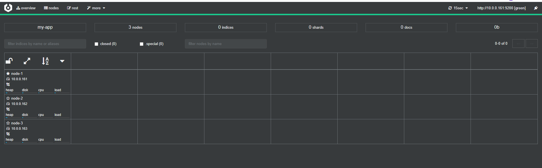The width and height of the screenshot is (542, 168).
Task: Click node-2 load label
Action: 58,115
